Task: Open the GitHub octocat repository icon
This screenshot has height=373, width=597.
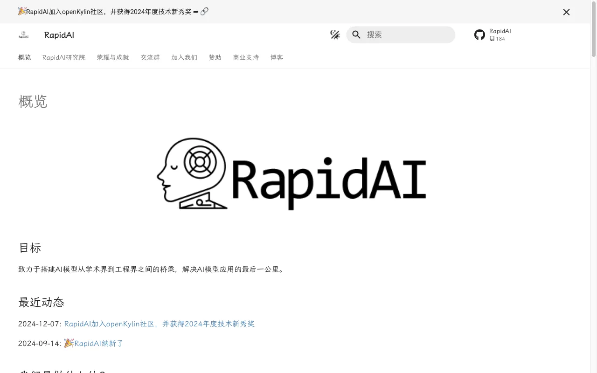Action: pyautogui.click(x=479, y=35)
